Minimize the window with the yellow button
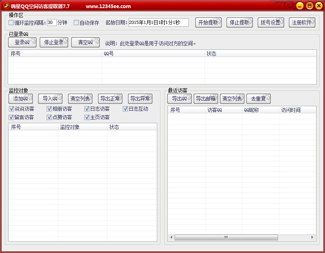 point(299,6)
